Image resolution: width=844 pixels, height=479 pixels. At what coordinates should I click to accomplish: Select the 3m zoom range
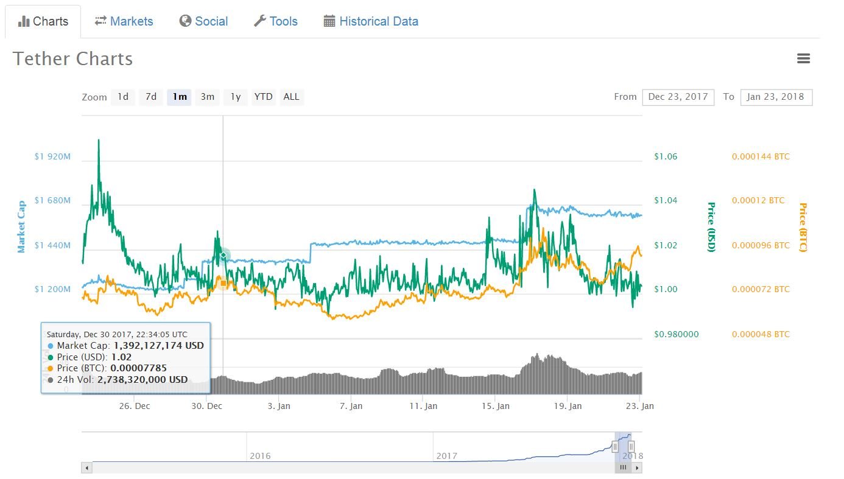point(208,97)
